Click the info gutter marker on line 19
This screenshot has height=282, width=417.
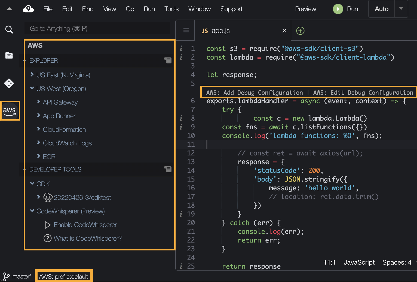tap(181, 214)
